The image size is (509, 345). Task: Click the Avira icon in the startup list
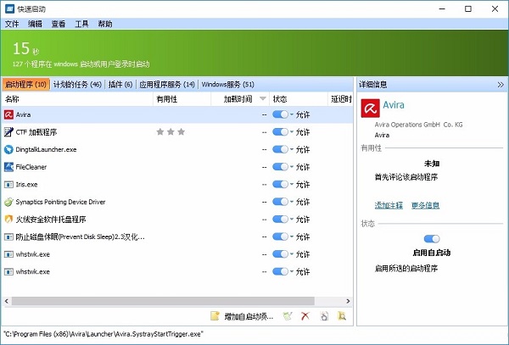pos(8,114)
